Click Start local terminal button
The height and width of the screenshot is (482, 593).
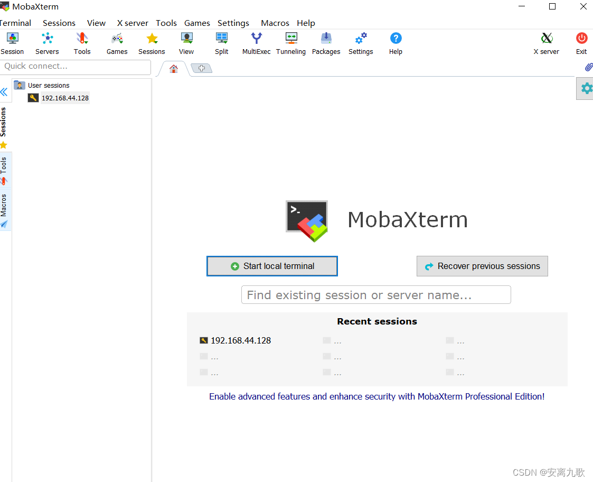click(x=272, y=266)
